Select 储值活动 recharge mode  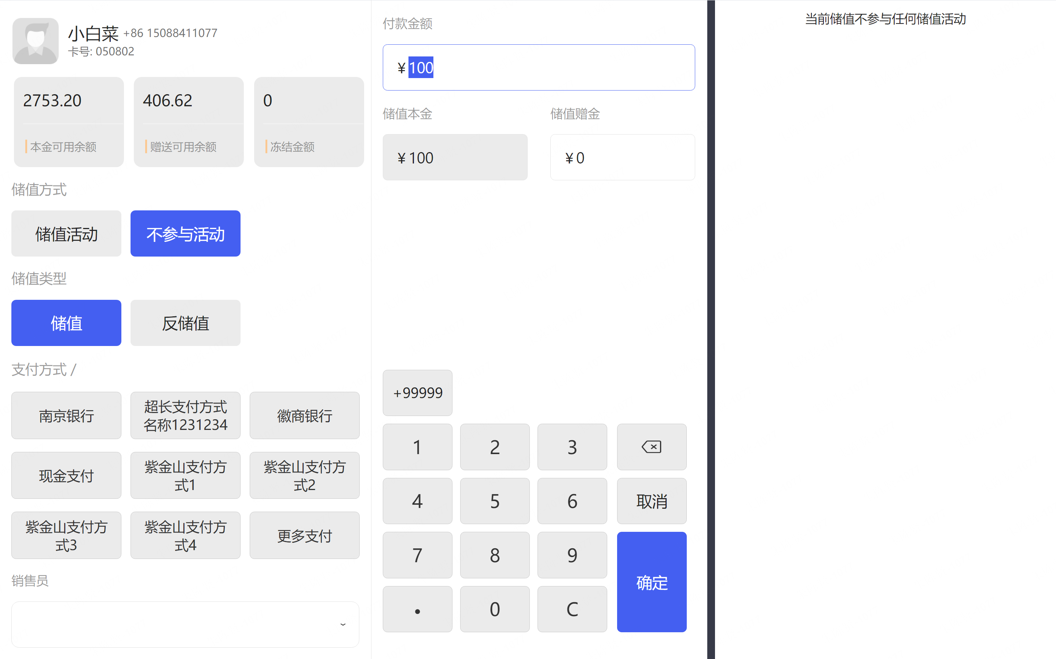(x=66, y=233)
